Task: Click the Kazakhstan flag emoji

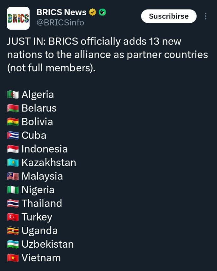Action: pos(13,163)
